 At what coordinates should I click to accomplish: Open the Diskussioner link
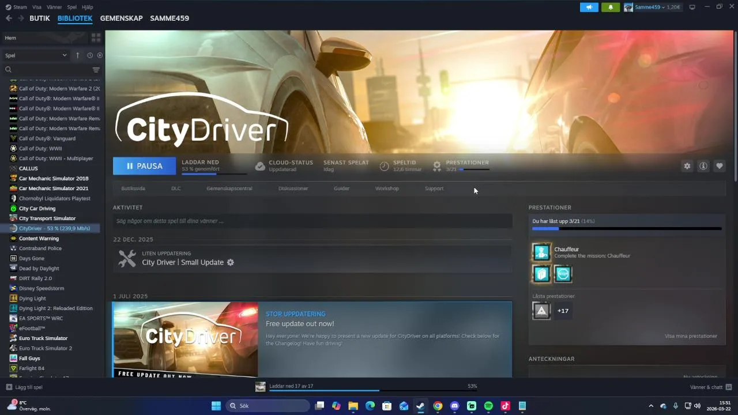(293, 188)
